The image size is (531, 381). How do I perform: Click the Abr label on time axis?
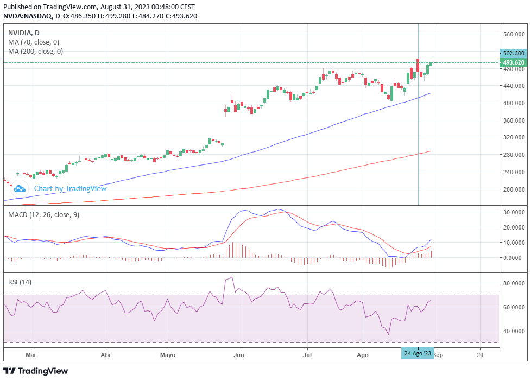[106, 355]
